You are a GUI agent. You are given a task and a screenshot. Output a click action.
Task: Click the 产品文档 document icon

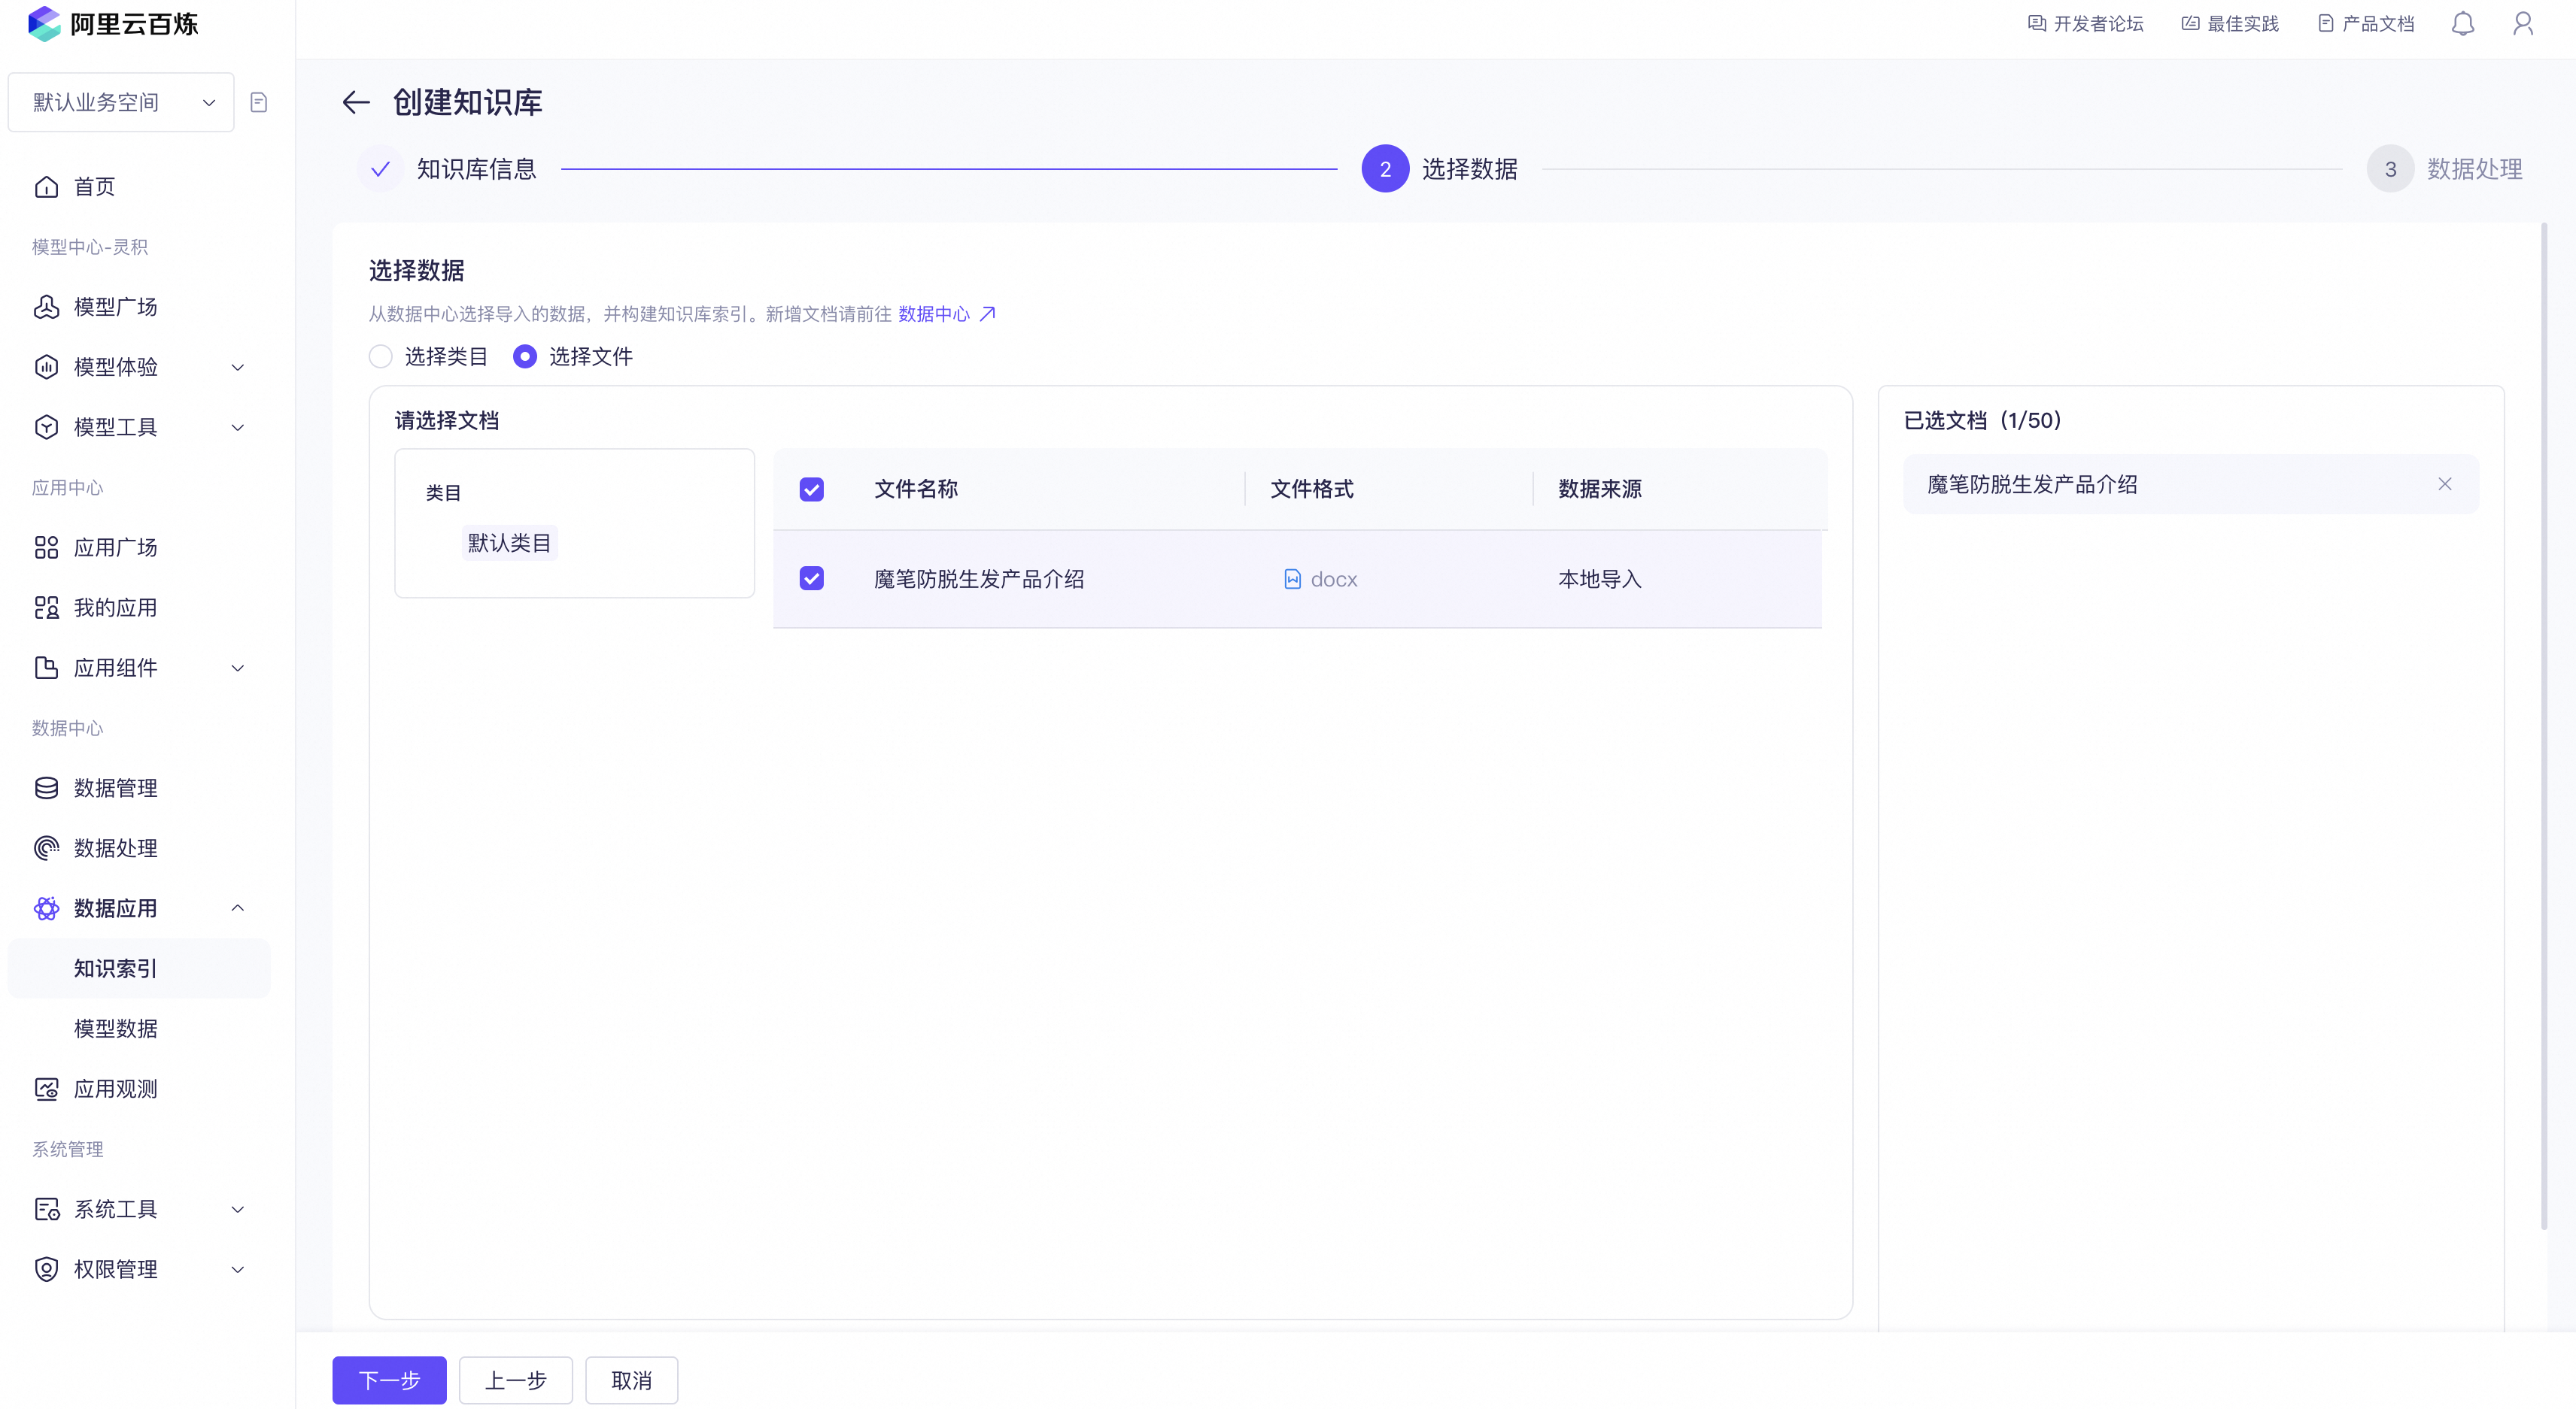click(x=2326, y=23)
